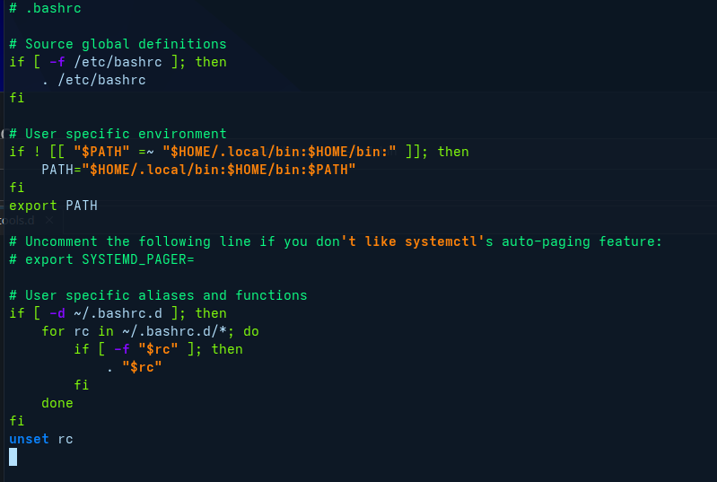Click the bold "systemctl" word in comment

coord(442,241)
